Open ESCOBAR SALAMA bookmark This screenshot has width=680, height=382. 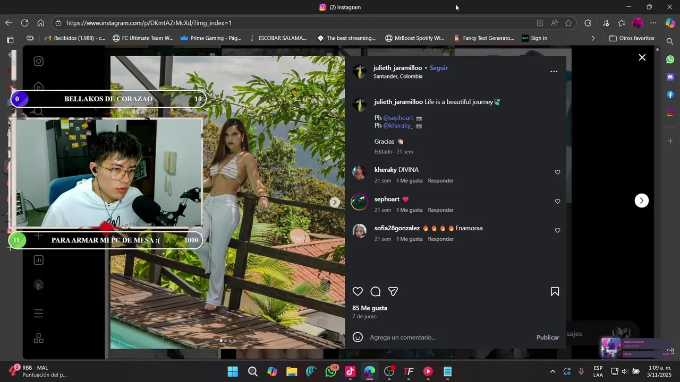point(278,38)
